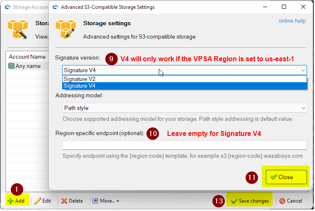Maximize the Advanced S3-Compatible Storage Settings window
Screen dimensions: 315x211
click(x=284, y=7)
